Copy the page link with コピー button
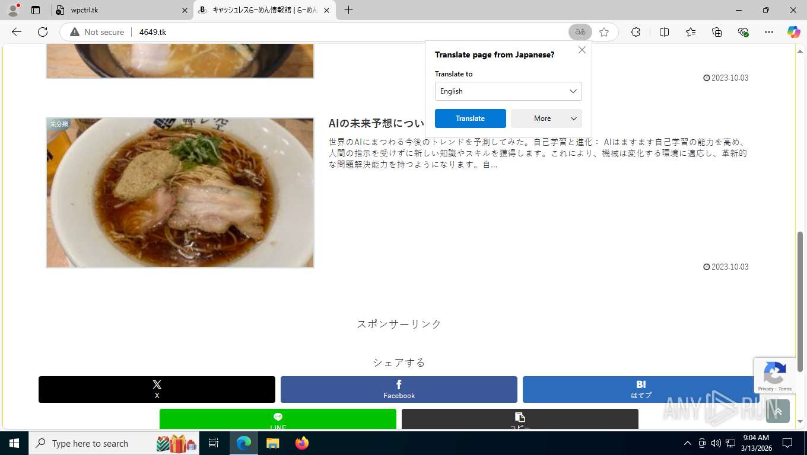Screen dimensions: 807x455 pyautogui.click(x=520, y=419)
